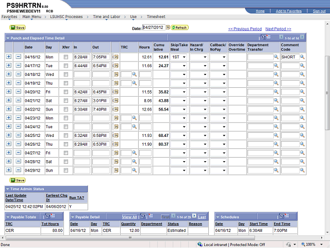Screen dimensions: 330x248
Task: Delete the 04/17/12 Tuesday row
Action: [19, 66]
